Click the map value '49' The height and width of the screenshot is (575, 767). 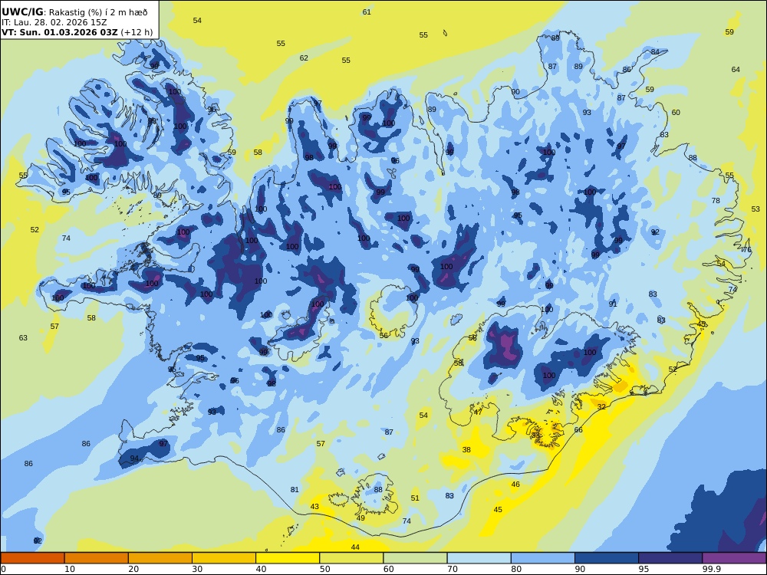tap(360, 518)
